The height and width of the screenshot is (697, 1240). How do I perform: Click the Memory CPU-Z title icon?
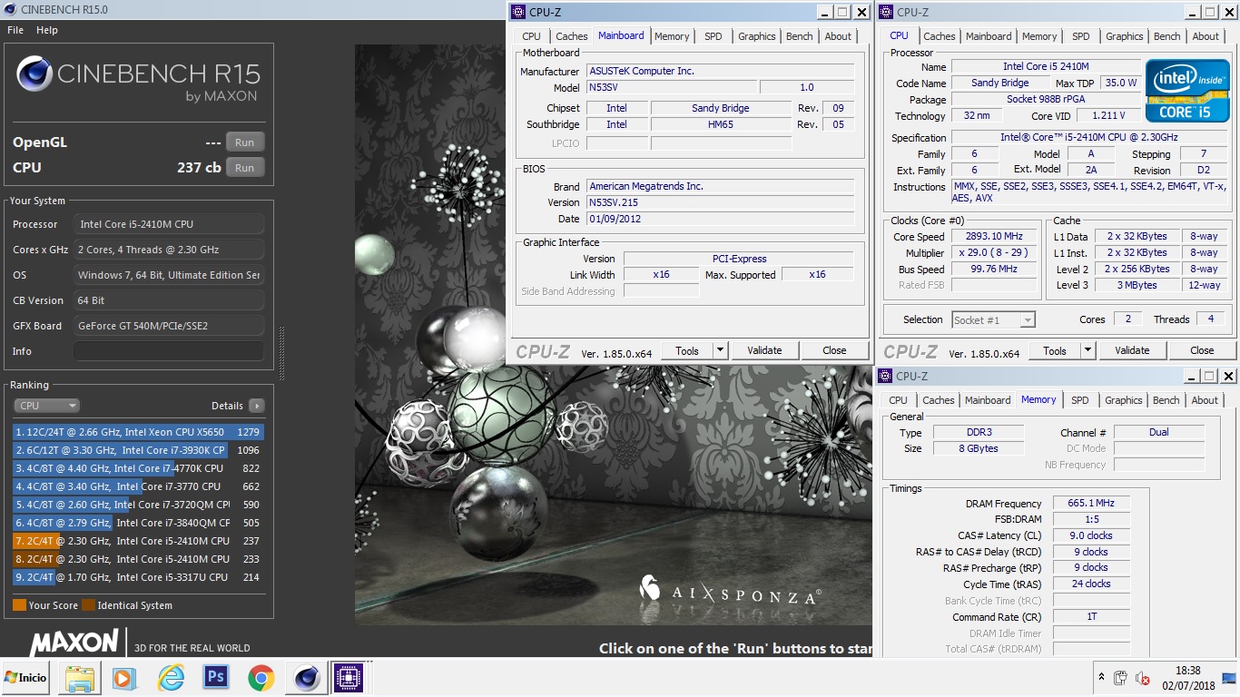point(885,376)
